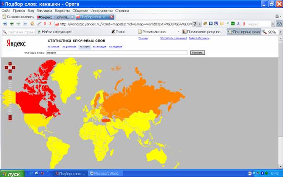
Task: Open the Файл menu
Action: [x=6, y=10]
